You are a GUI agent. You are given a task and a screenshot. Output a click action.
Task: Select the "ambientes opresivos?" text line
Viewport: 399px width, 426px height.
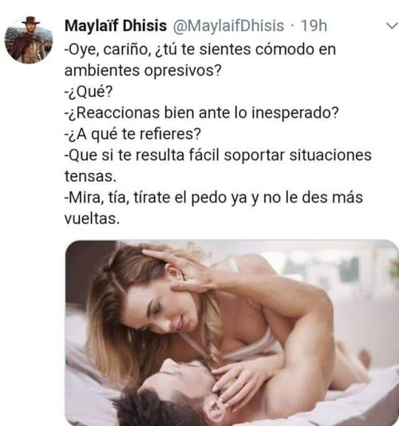click(143, 71)
